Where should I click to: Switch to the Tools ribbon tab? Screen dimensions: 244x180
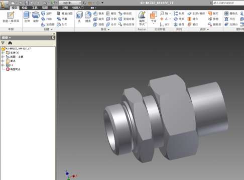[35, 7]
